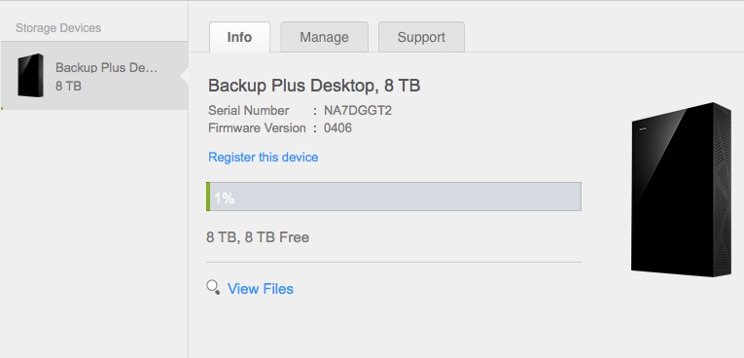Click the 1% storage usage bar

click(394, 197)
